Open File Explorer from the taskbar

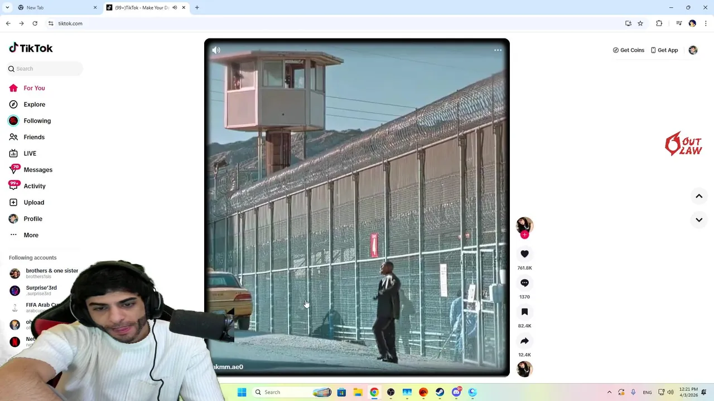coord(358,392)
